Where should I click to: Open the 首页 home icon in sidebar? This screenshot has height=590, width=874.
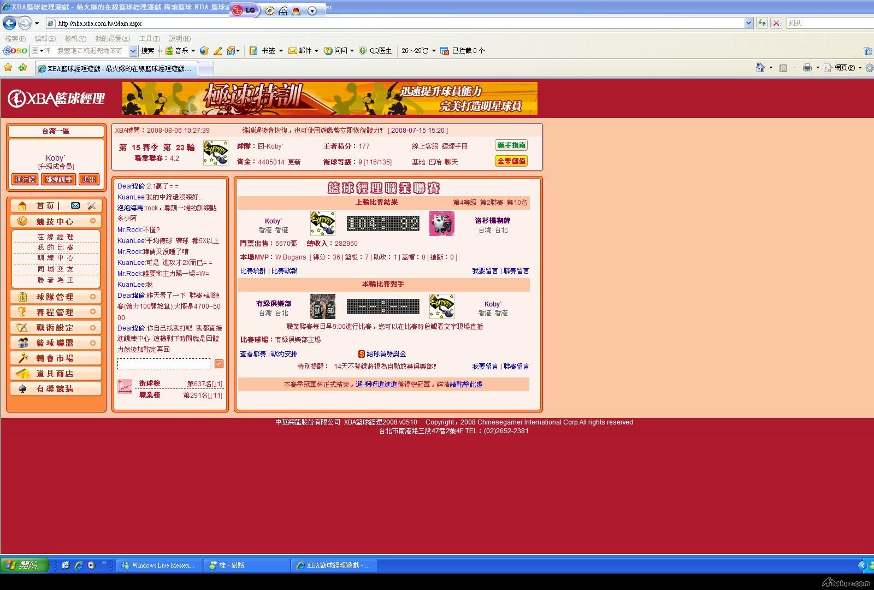coord(22,206)
